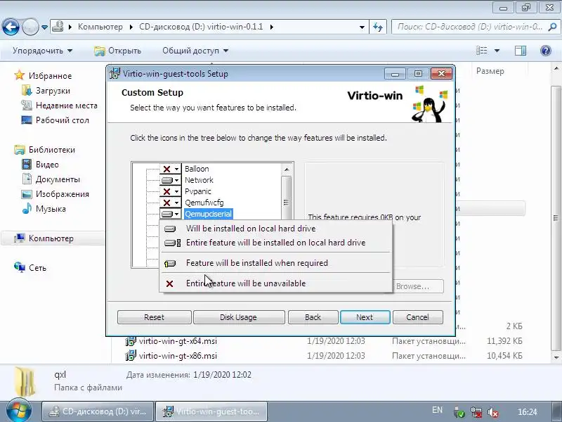Click Открыть in the Explorer toolbar
The height and width of the screenshot is (422, 562).
(117, 51)
